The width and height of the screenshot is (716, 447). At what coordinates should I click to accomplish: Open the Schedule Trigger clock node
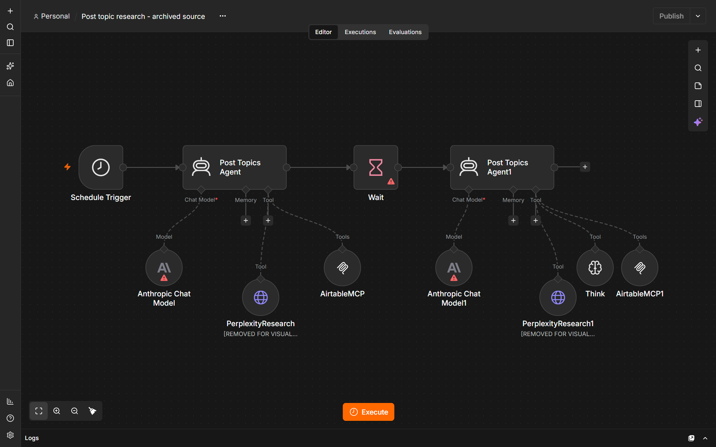101,167
